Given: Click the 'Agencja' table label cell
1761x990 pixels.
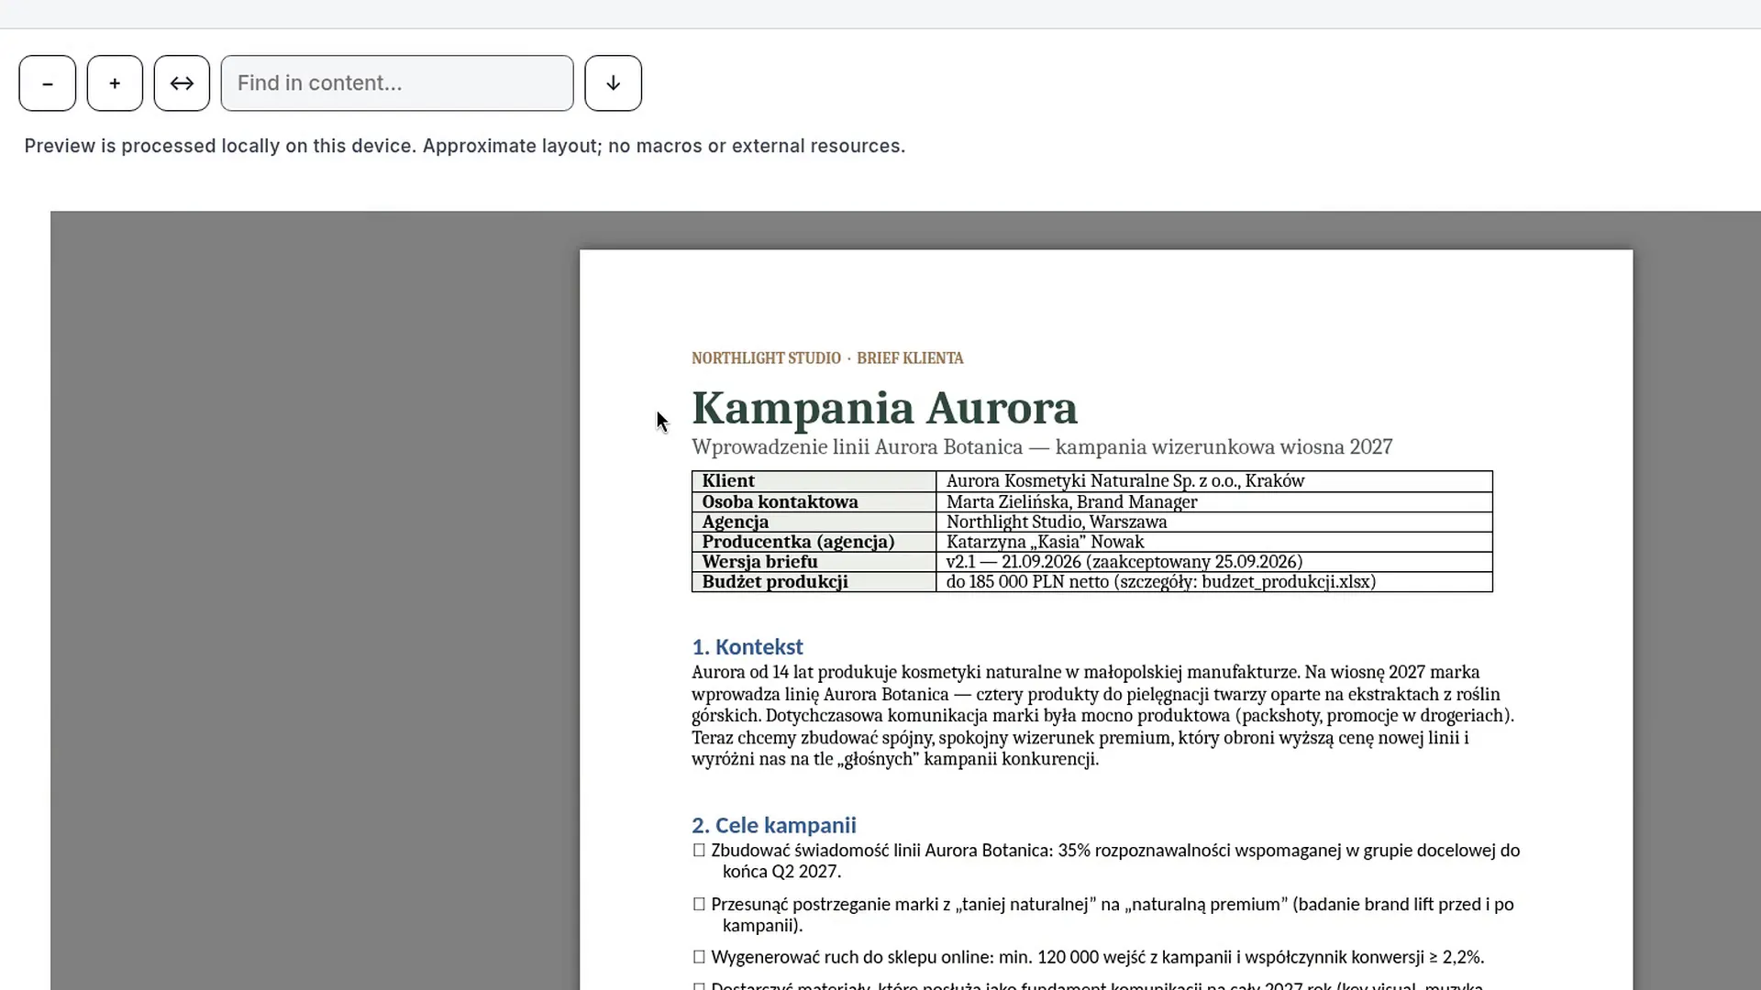Looking at the screenshot, I should click(814, 522).
